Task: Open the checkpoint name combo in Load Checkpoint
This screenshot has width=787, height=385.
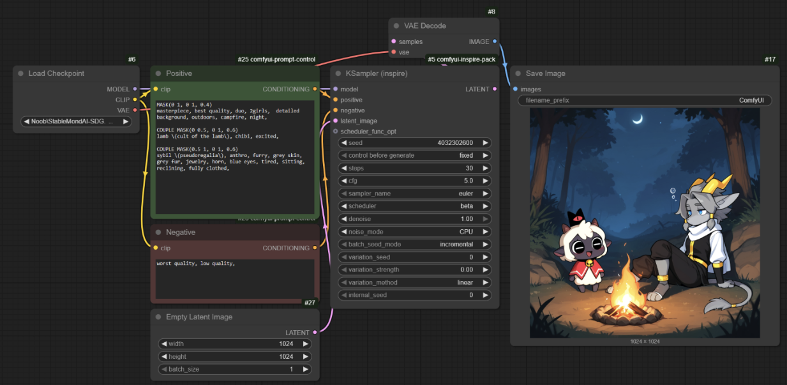Action: click(77, 121)
